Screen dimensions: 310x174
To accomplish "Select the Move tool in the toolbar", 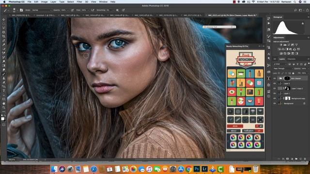I will click(3, 19).
